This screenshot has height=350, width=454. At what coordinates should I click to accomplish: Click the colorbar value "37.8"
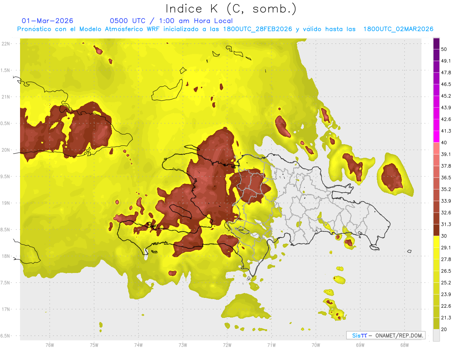[x=446, y=166]
